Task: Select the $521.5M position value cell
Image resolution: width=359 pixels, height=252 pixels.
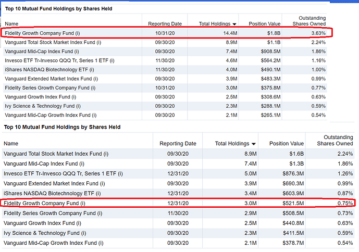Action: pos(293,204)
